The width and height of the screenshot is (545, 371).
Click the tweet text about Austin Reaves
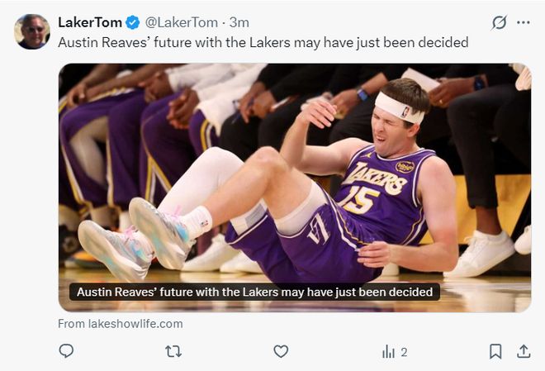pos(263,41)
